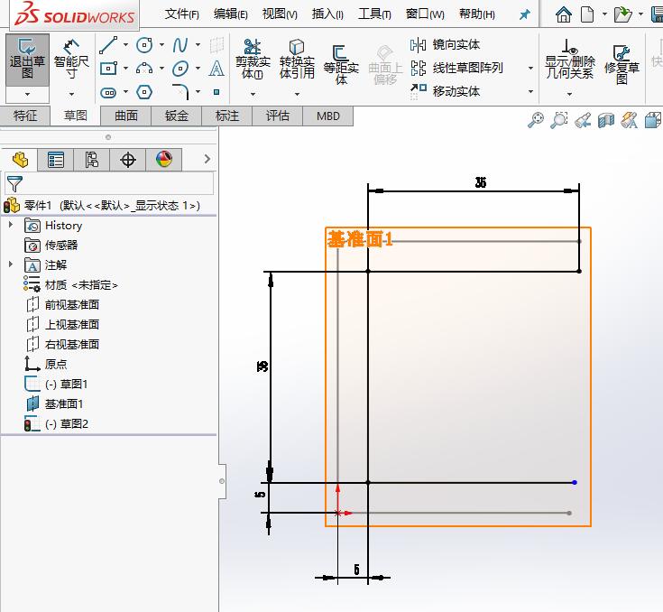
Task: Click the Zoom to Fit icon
Action: tap(536, 120)
